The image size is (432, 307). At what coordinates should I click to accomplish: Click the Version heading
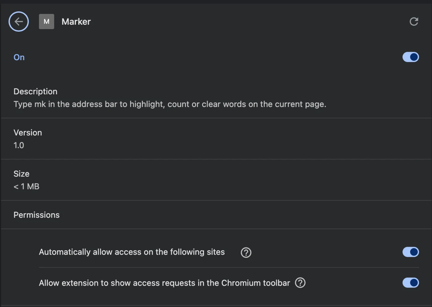point(28,133)
